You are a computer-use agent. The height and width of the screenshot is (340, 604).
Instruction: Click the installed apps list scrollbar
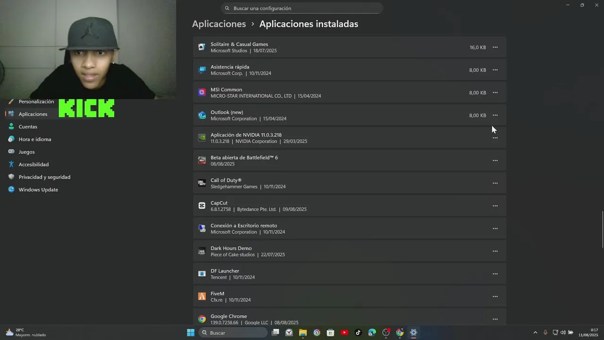click(602, 229)
